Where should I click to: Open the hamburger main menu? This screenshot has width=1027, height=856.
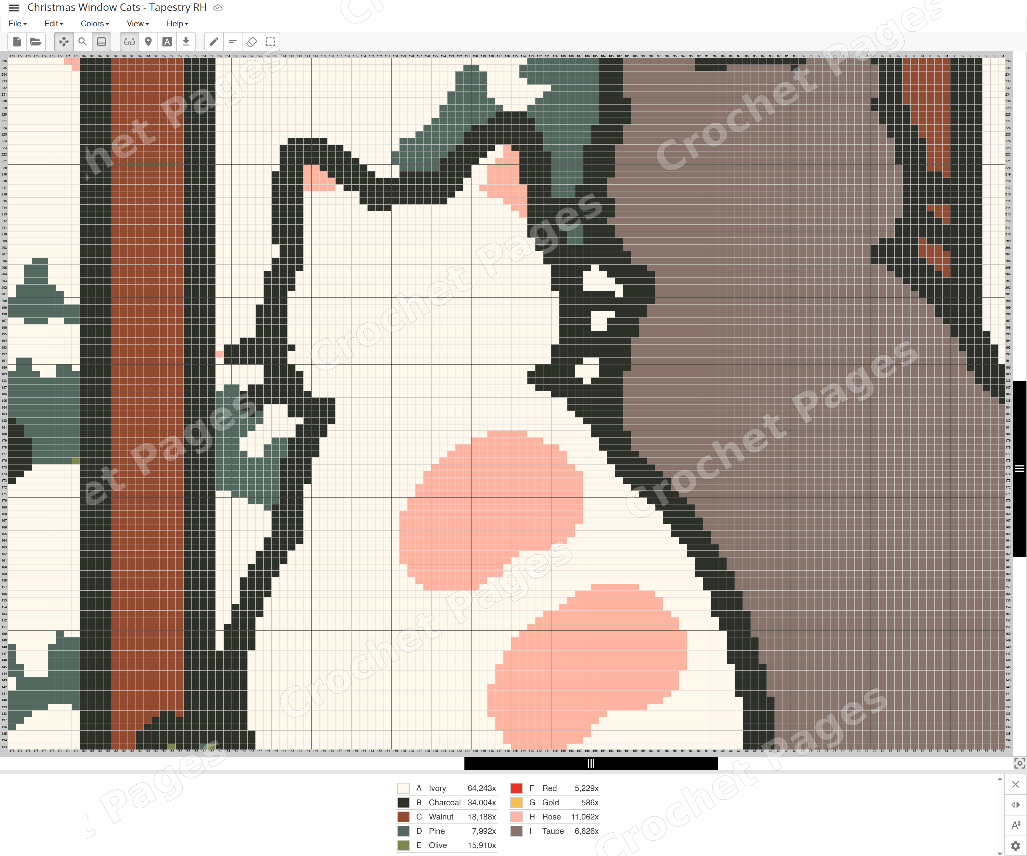pyautogui.click(x=14, y=8)
